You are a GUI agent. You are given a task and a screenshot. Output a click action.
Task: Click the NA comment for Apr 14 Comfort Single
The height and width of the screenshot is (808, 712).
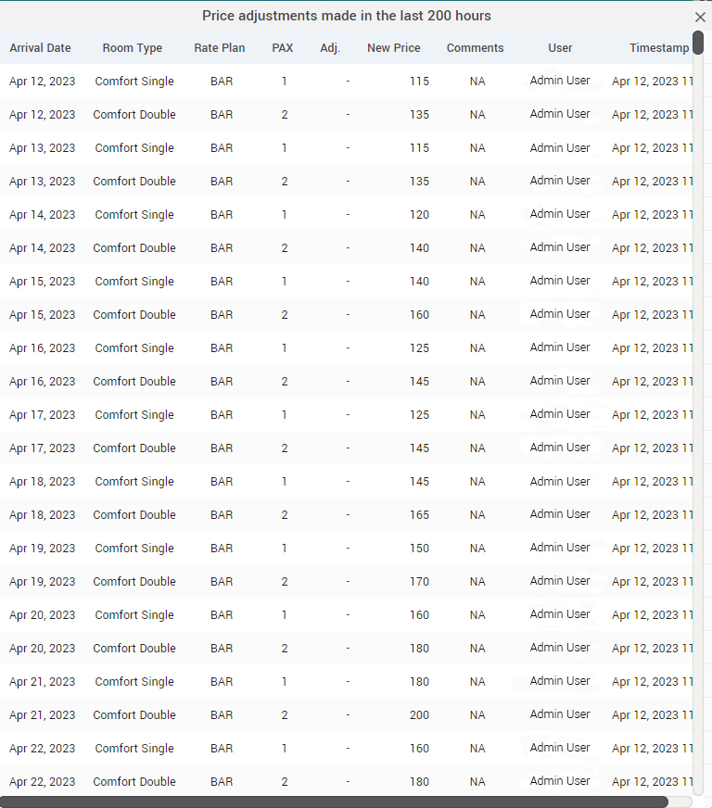point(477,214)
